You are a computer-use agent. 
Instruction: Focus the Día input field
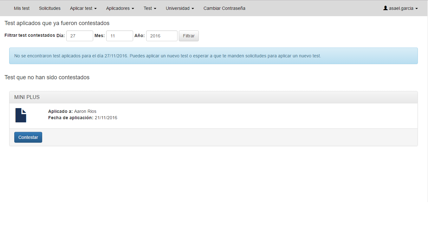click(x=80, y=36)
